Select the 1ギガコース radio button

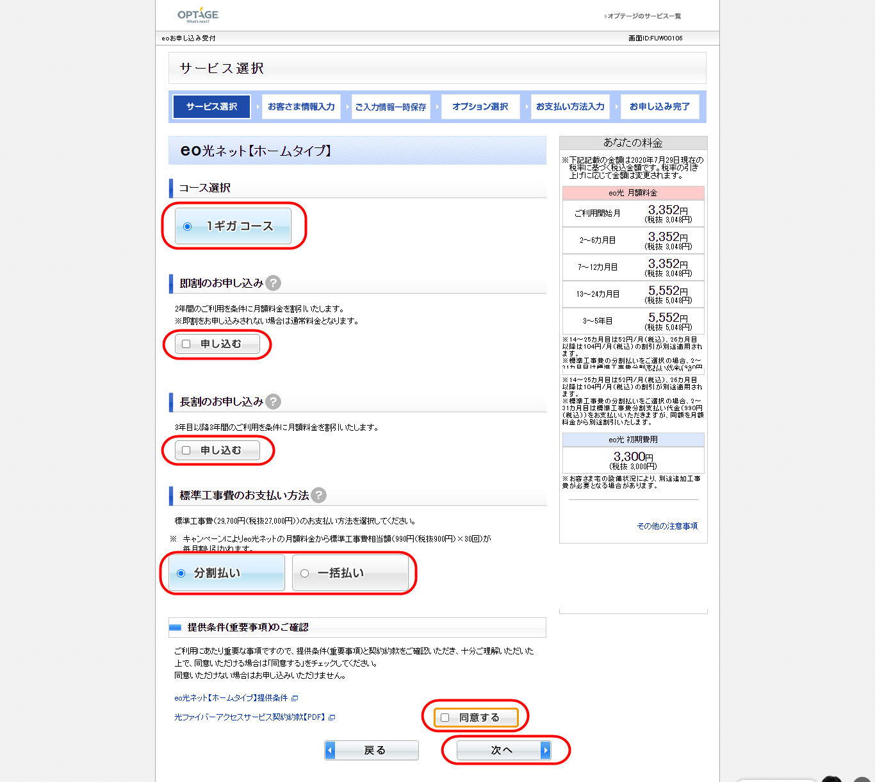[187, 226]
